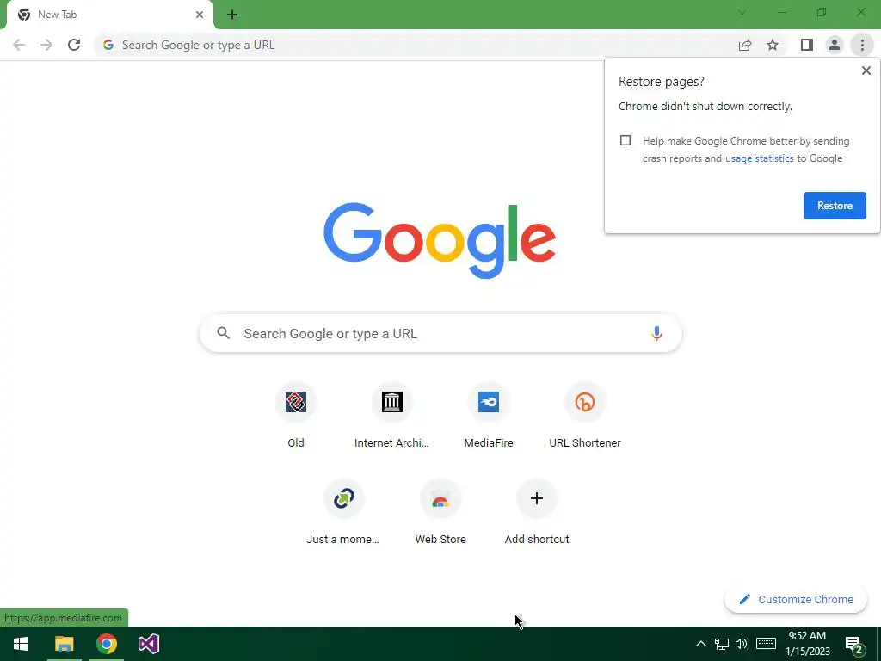The width and height of the screenshot is (881, 661).
Task: Go back using the back arrow
Action: pos(19,45)
